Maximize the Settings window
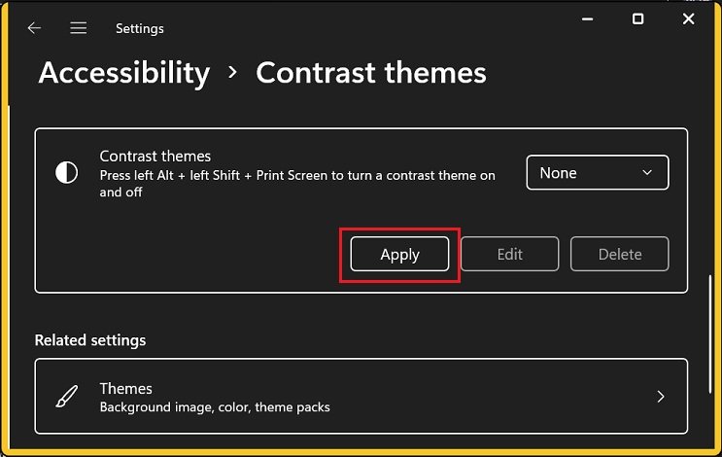This screenshot has width=722, height=457. click(x=637, y=18)
